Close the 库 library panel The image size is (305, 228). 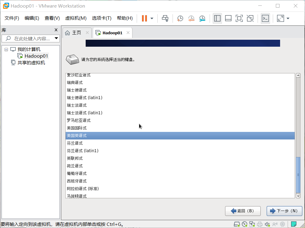click(56, 30)
